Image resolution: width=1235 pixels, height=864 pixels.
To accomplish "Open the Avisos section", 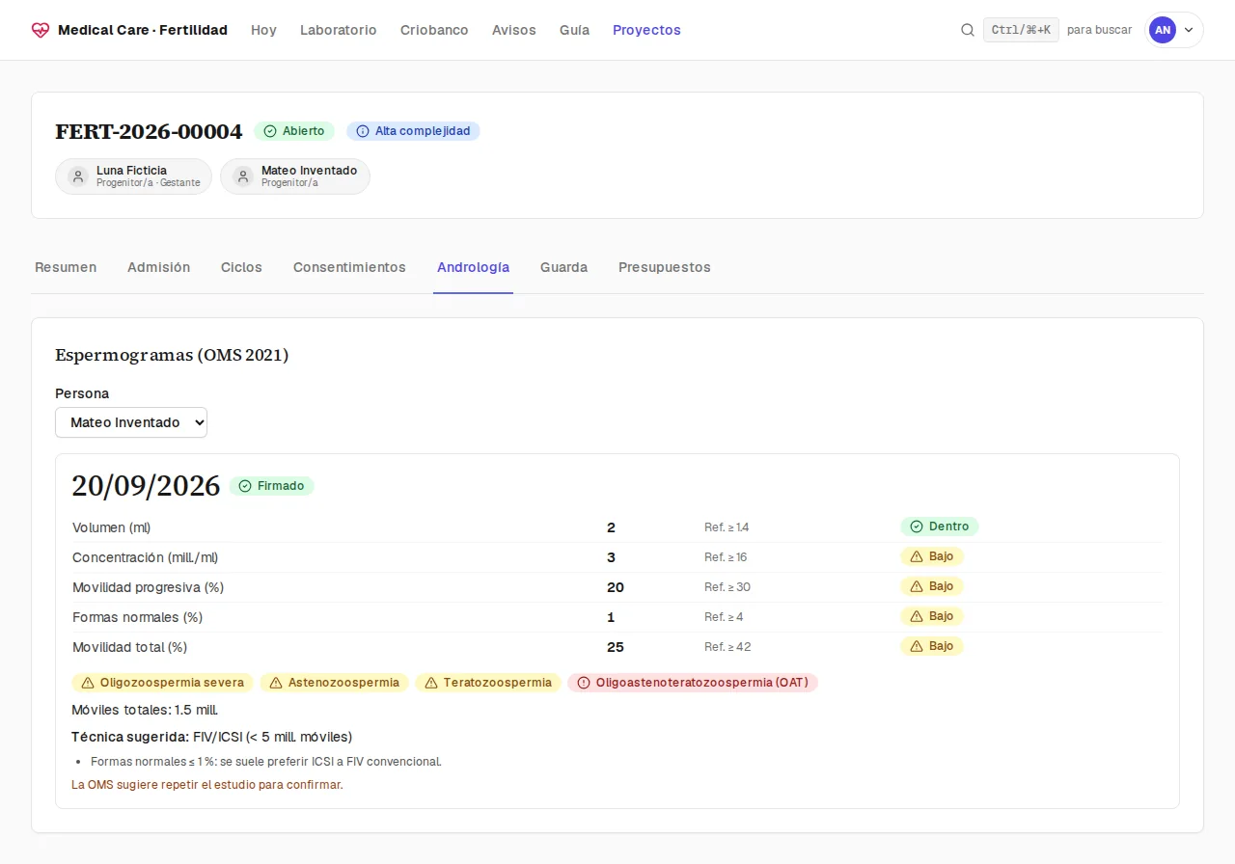I will click(514, 30).
